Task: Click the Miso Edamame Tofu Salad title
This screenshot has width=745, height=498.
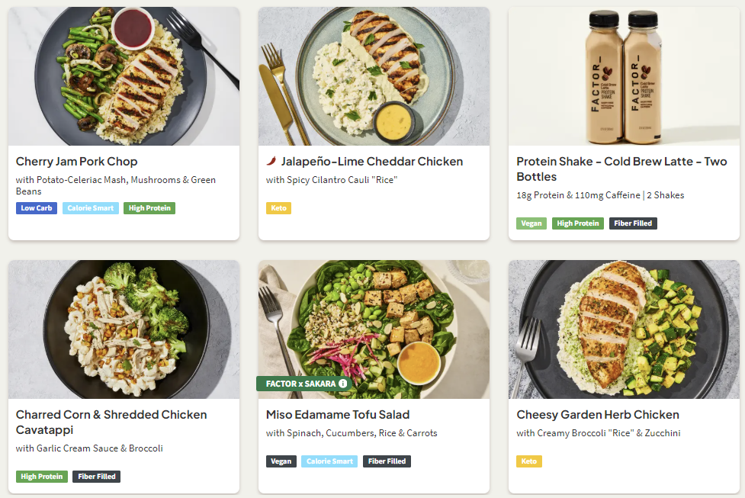Action: (338, 415)
